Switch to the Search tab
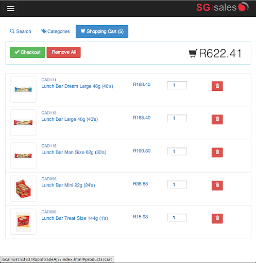Screen dimensions: 256x263 pos(21,31)
